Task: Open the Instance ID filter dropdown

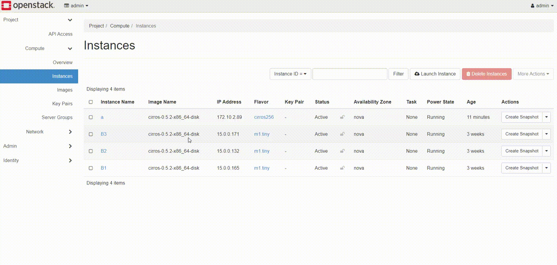Action: pos(290,74)
